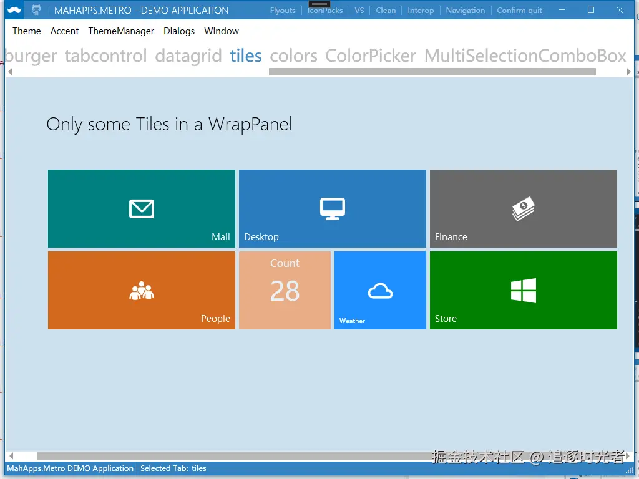639x479 pixels.
Task: Click the Interop title bar button
Action: (421, 11)
